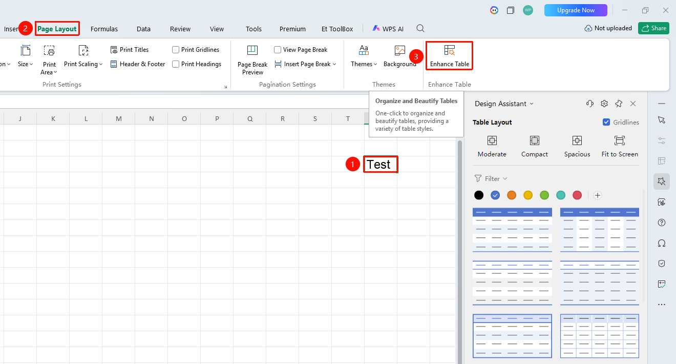The width and height of the screenshot is (676, 364).
Task: Pin the Design Assistant panel
Action: [x=619, y=104]
